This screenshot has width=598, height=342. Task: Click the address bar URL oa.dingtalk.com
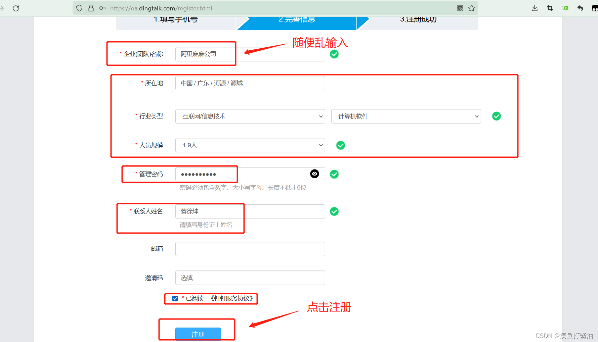click(x=161, y=8)
